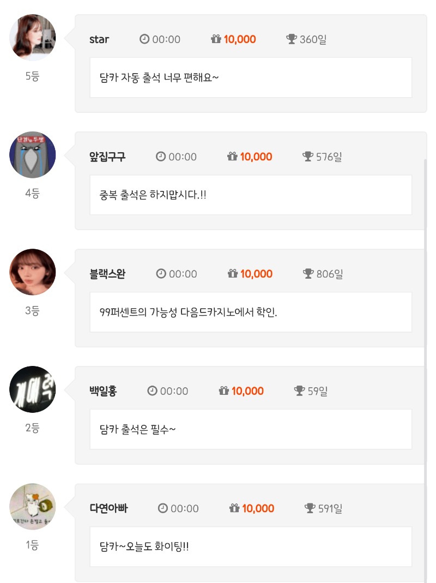Click the comment '담카 출석은 필수~'
This screenshot has width=436, height=583.
[138, 429]
